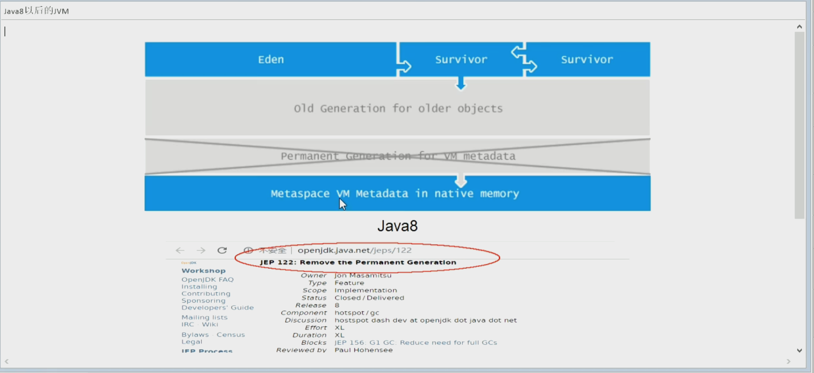This screenshot has height=373, width=814.
Task: Click the 'Old Generation for older objects' block
Action: coord(397,108)
